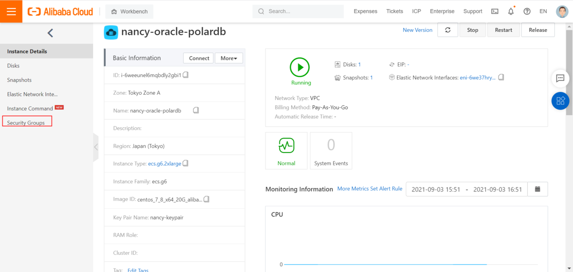Viewport: 573px width, 272px height.
Task: Copy the instance name nancy-oracle-polardb
Action: 196,111
